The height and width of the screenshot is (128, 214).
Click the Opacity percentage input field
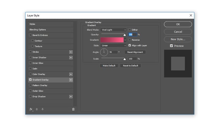pos(132,35)
